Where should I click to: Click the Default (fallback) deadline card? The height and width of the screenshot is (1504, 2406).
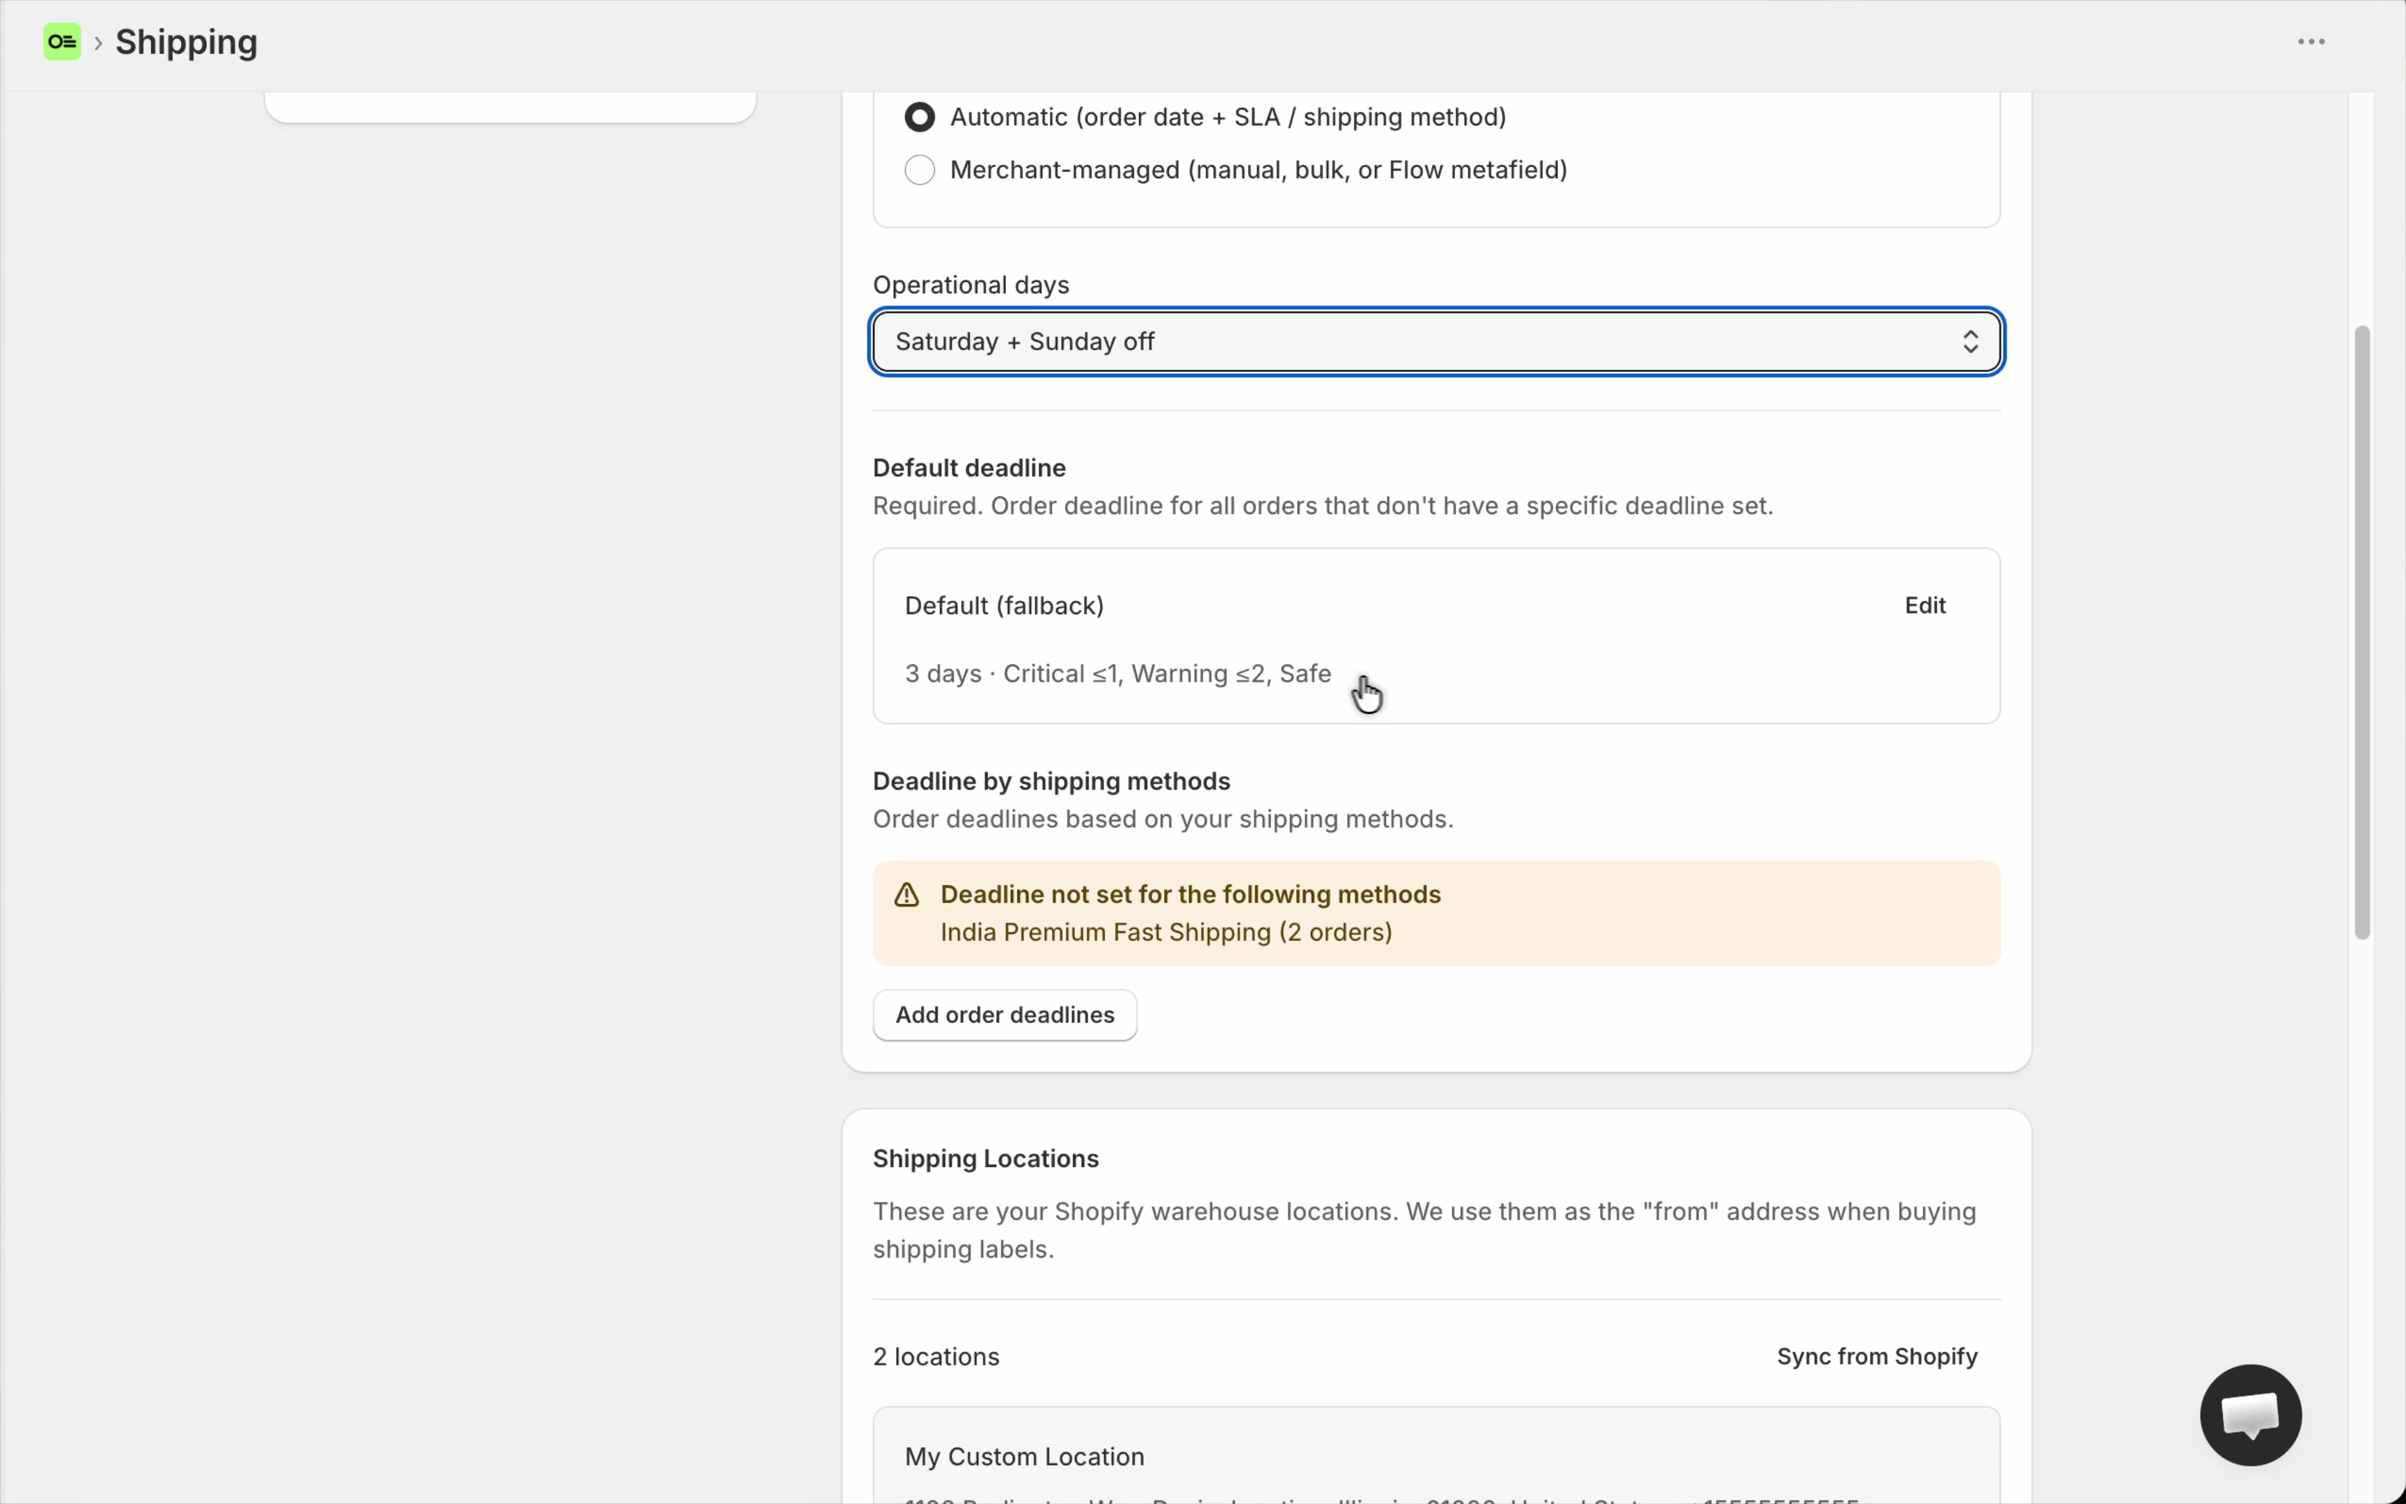pyautogui.click(x=1436, y=636)
